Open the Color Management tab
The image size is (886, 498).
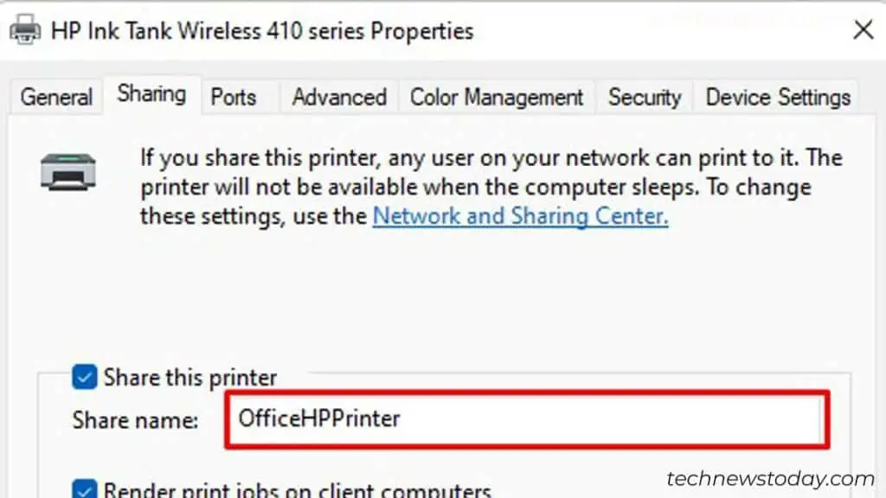coord(496,97)
